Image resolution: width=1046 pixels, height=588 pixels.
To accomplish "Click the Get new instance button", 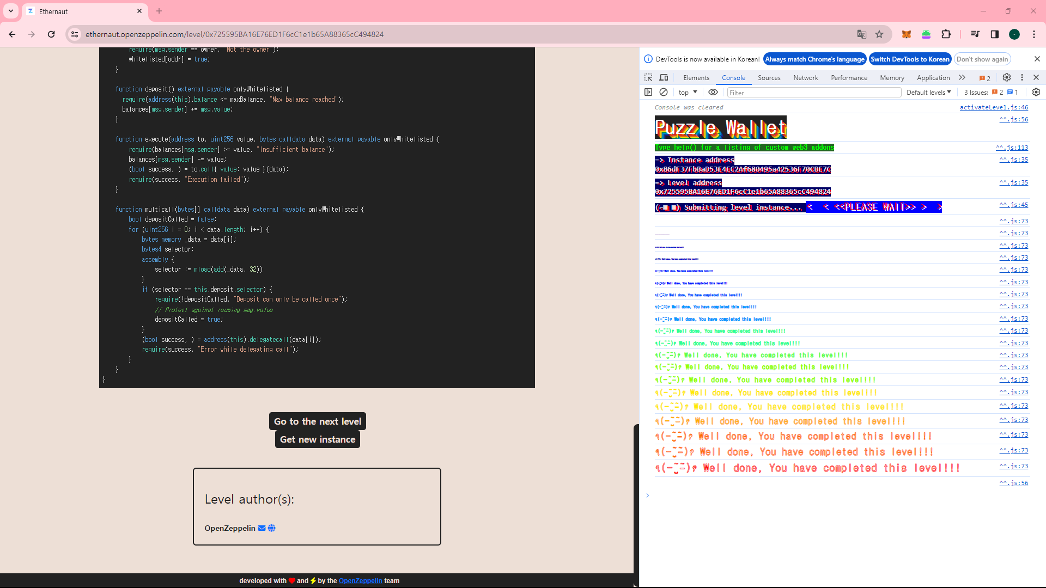I will [x=318, y=439].
